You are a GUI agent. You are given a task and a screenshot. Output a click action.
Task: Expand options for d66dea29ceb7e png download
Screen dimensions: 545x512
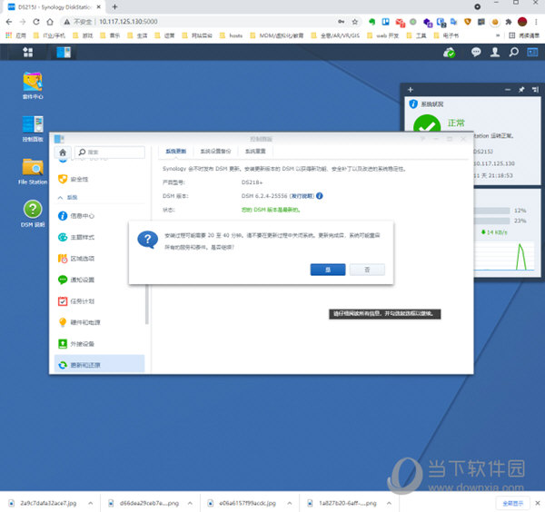point(190,503)
